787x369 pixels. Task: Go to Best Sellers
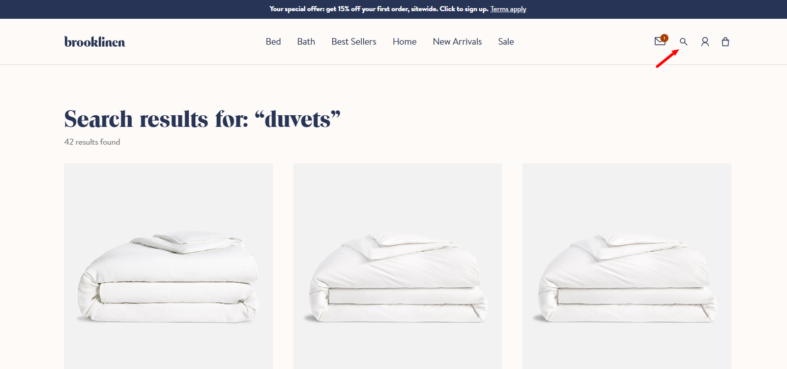coord(354,42)
